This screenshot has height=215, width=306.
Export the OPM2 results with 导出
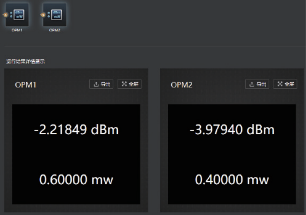tap(257, 84)
